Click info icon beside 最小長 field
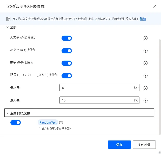 tap(145, 88)
